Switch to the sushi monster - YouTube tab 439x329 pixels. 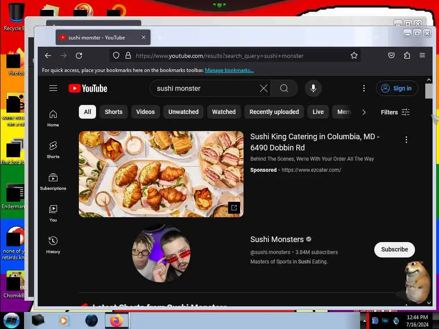pos(103,37)
